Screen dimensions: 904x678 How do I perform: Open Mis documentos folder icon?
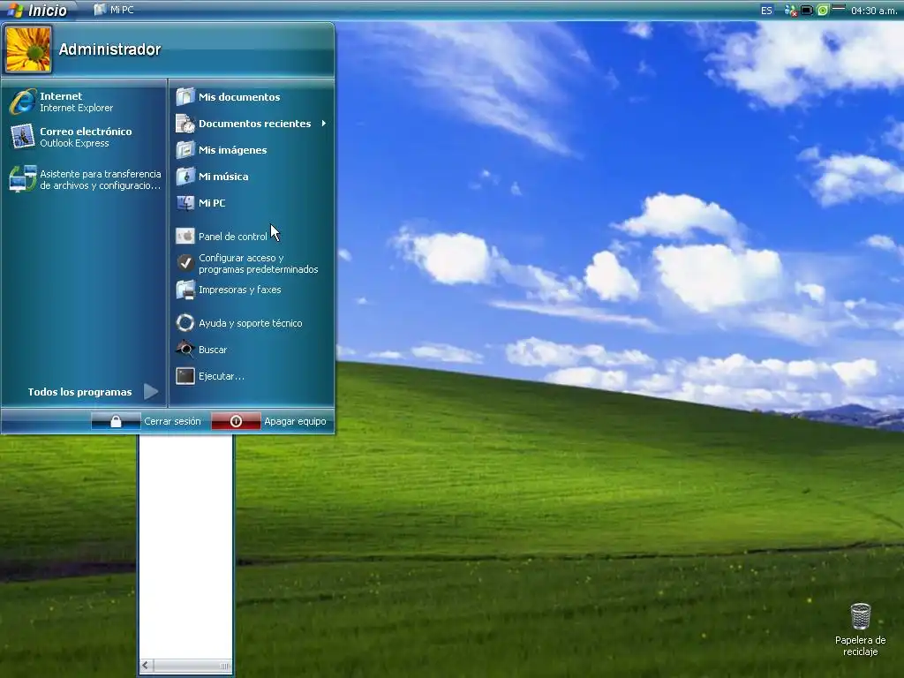pos(185,97)
